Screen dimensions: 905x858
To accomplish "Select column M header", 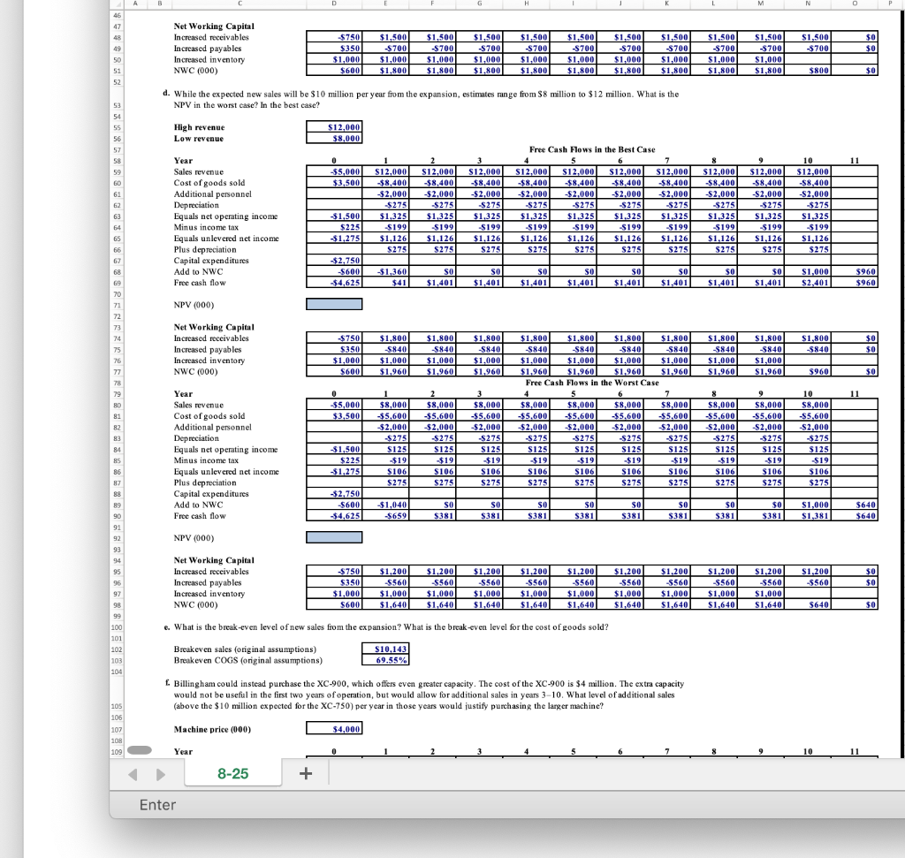I will 761,4.
